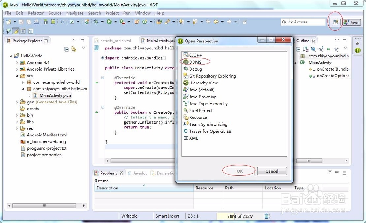Click the New Android XML file icon

[87, 22]
